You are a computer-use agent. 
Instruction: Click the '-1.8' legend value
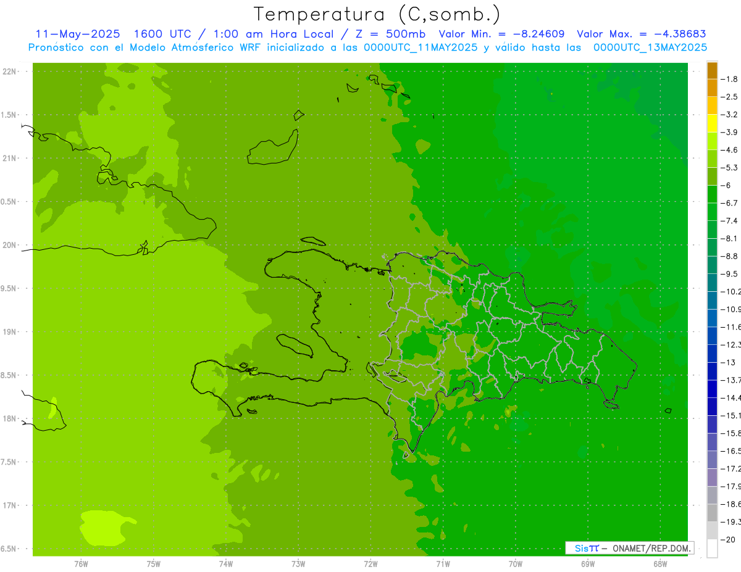pos(729,79)
